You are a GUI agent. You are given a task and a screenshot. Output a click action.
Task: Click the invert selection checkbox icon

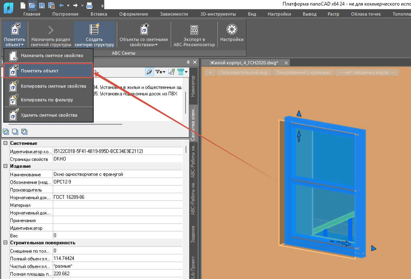click(x=25, y=132)
